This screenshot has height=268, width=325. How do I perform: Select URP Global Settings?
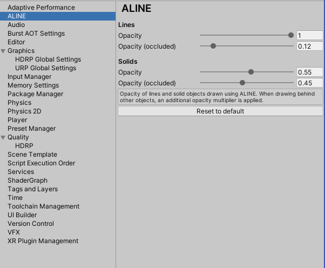click(x=46, y=68)
